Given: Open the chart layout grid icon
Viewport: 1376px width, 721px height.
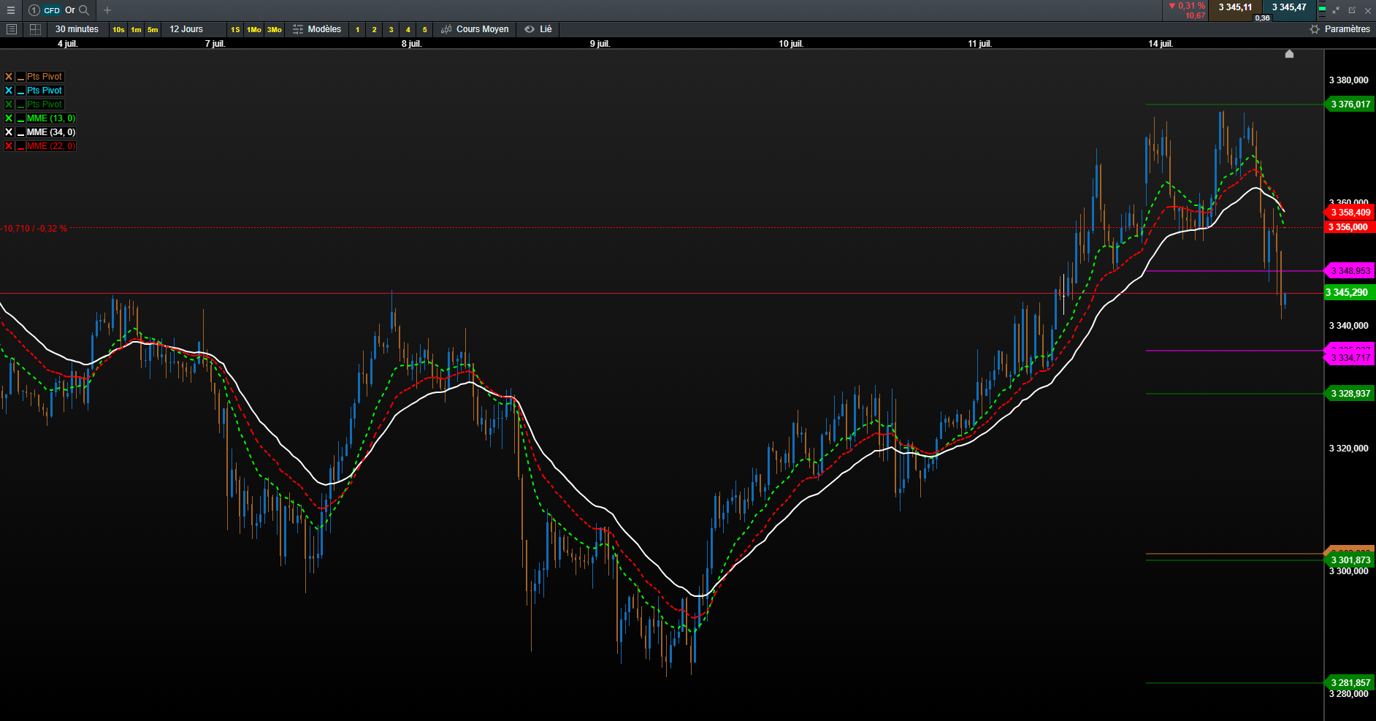Looking at the screenshot, I should click(x=35, y=29).
